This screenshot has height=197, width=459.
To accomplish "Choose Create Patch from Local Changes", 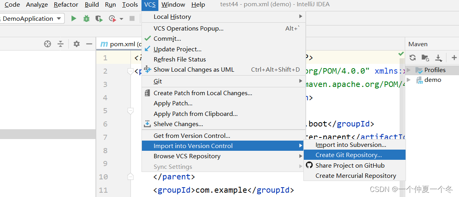I will [x=224, y=93].
